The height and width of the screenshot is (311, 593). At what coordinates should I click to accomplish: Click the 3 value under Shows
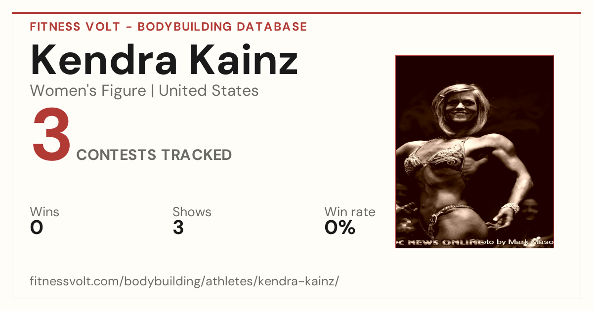[x=178, y=228]
